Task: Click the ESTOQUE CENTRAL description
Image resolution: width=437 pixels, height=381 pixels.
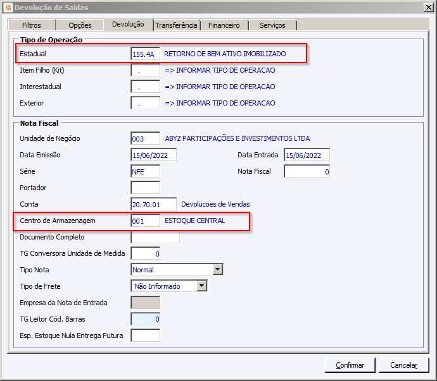Action: pos(195,221)
